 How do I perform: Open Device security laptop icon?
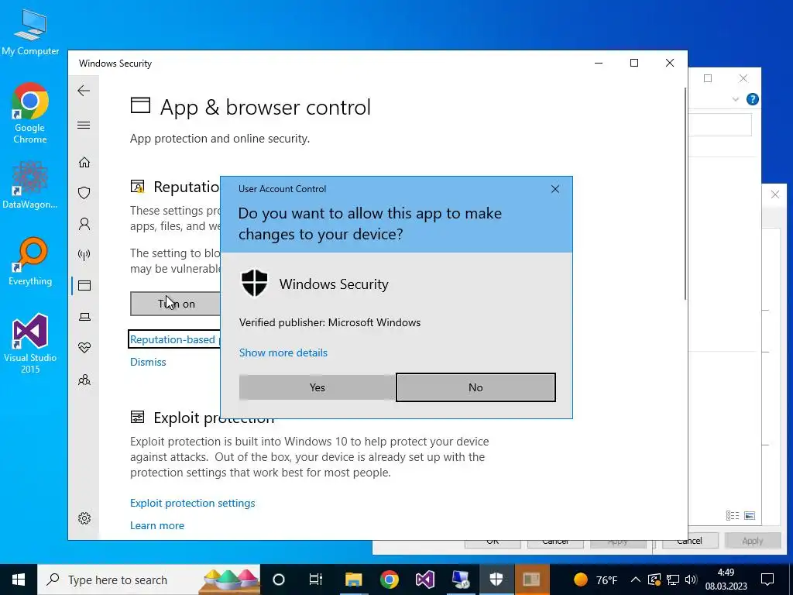pyautogui.click(x=84, y=317)
